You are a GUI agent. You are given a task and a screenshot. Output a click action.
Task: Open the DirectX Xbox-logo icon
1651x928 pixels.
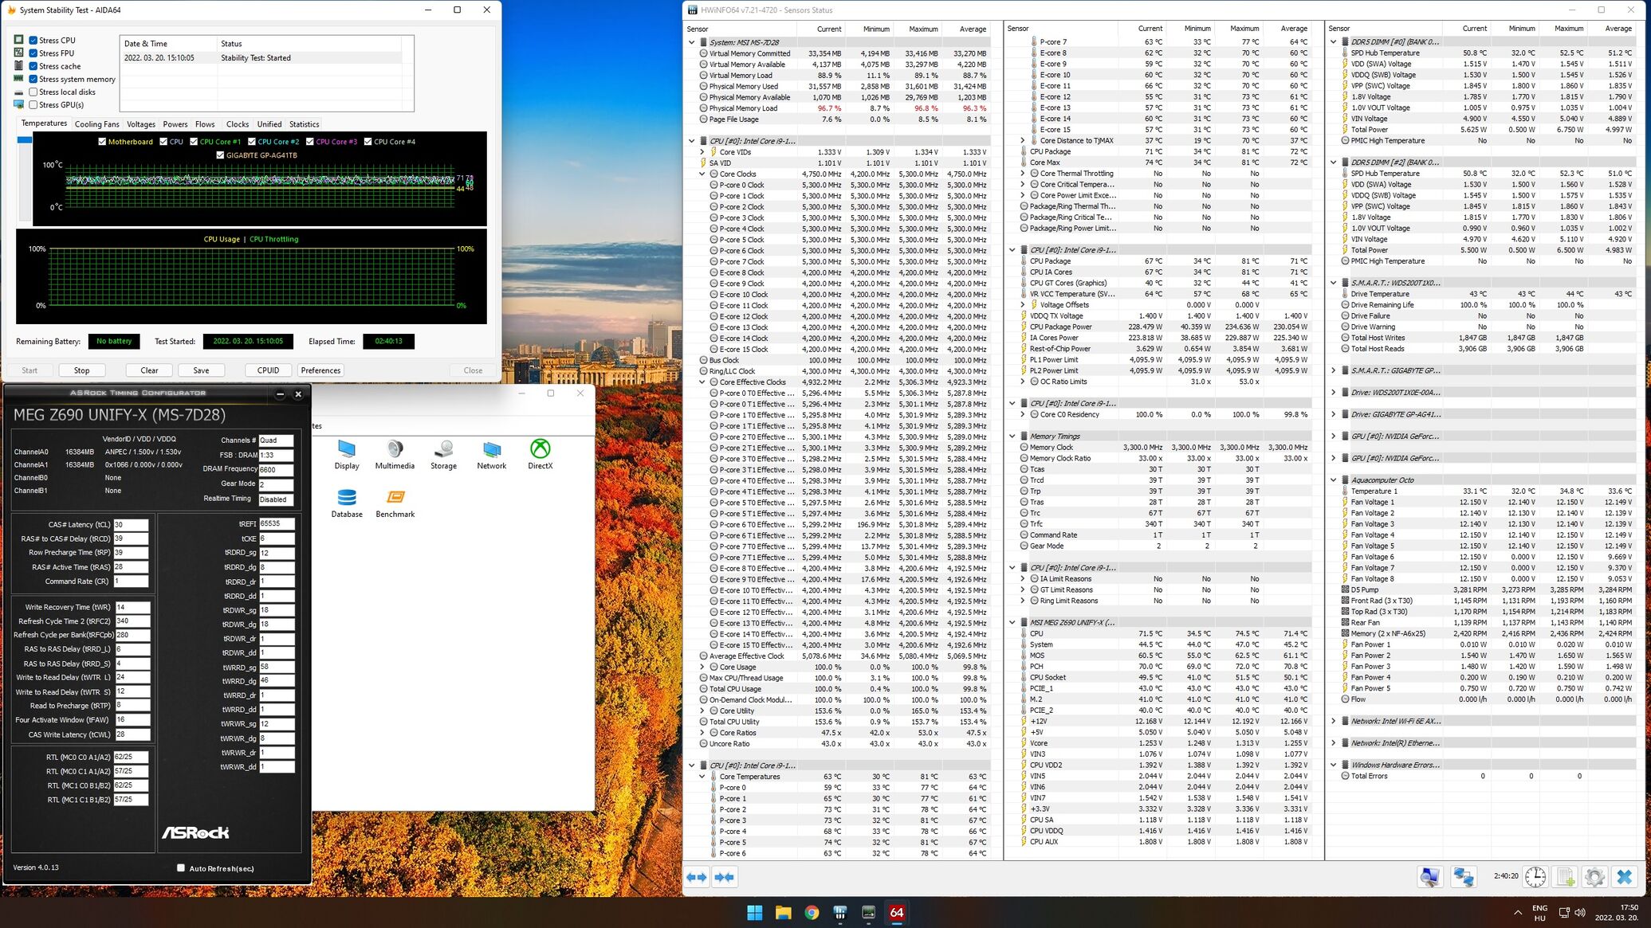pyautogui.click(x=540, y=454)
